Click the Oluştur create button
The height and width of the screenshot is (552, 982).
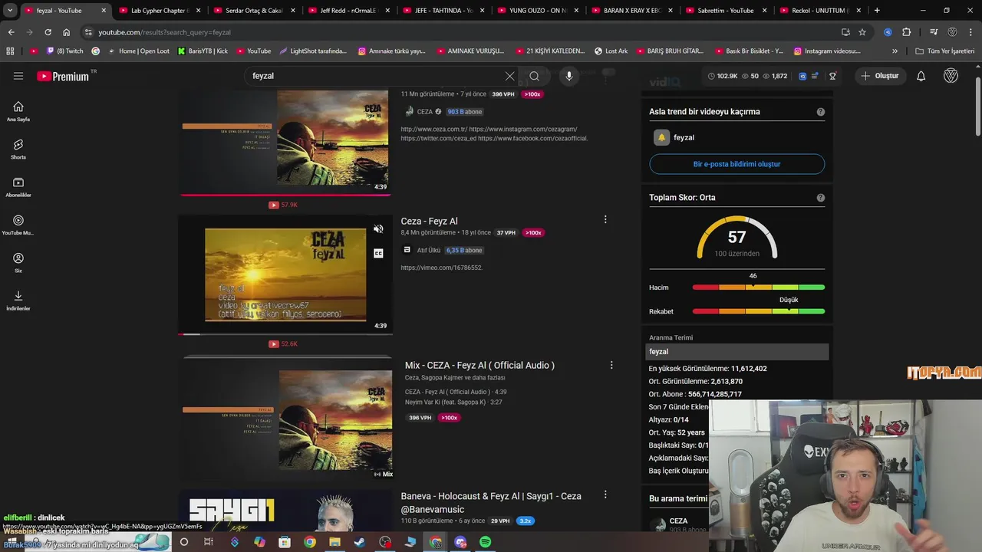879,76
